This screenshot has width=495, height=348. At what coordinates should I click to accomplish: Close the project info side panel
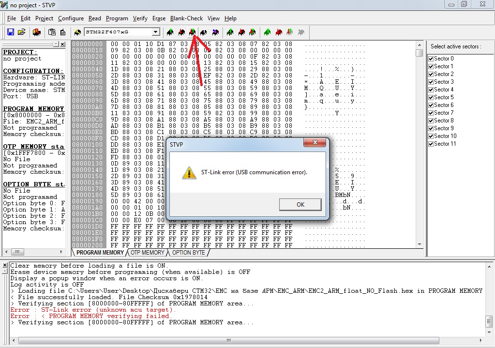coord(62,44)
